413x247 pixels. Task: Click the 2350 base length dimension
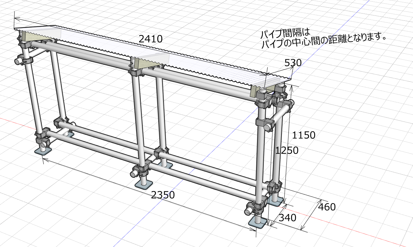pyautogui.click(x=163, y=195)
